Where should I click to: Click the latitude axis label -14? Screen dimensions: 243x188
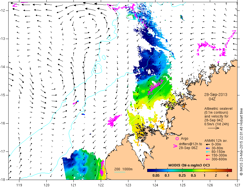[3, 67]
